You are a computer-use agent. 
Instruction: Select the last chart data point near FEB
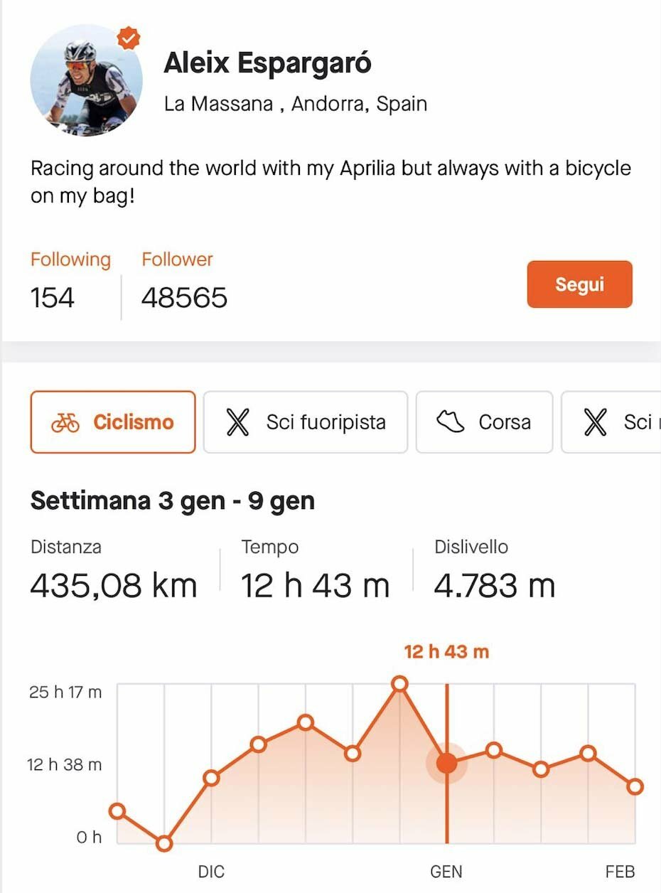pos(635,786)
